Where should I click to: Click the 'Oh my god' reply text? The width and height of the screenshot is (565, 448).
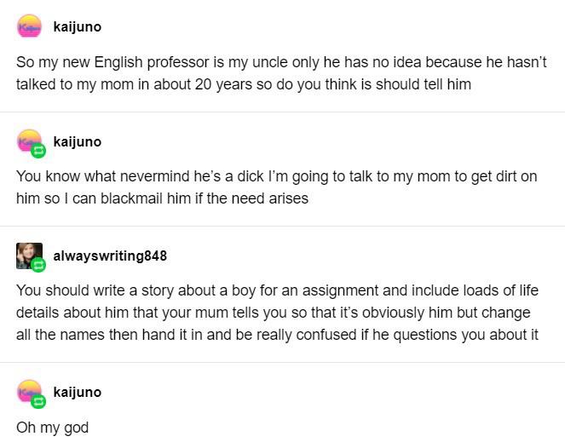53,428
